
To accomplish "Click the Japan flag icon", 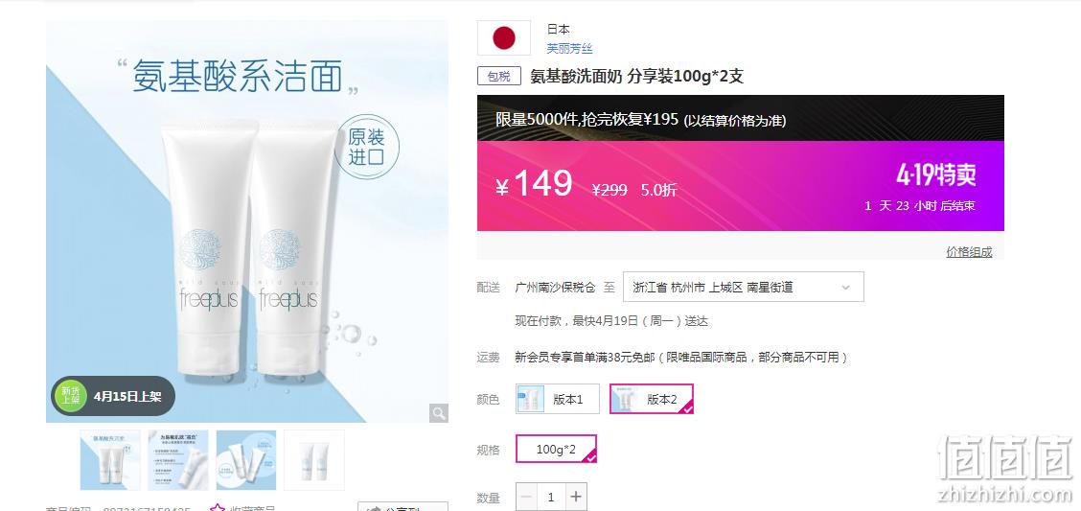I will click(504, 38).
